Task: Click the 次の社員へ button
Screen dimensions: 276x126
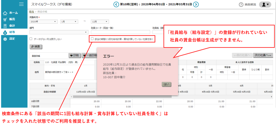Action: [263, 55]
